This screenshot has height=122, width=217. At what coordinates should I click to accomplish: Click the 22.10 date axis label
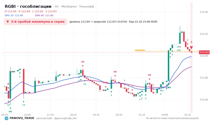(188, 115)
